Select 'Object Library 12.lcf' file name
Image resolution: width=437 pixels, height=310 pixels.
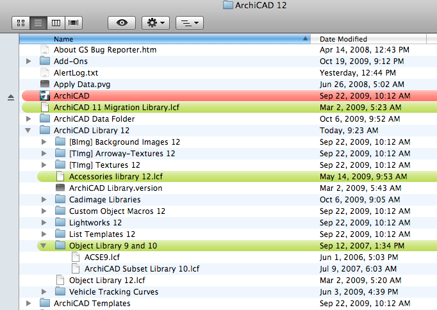(x=107, y=281)
